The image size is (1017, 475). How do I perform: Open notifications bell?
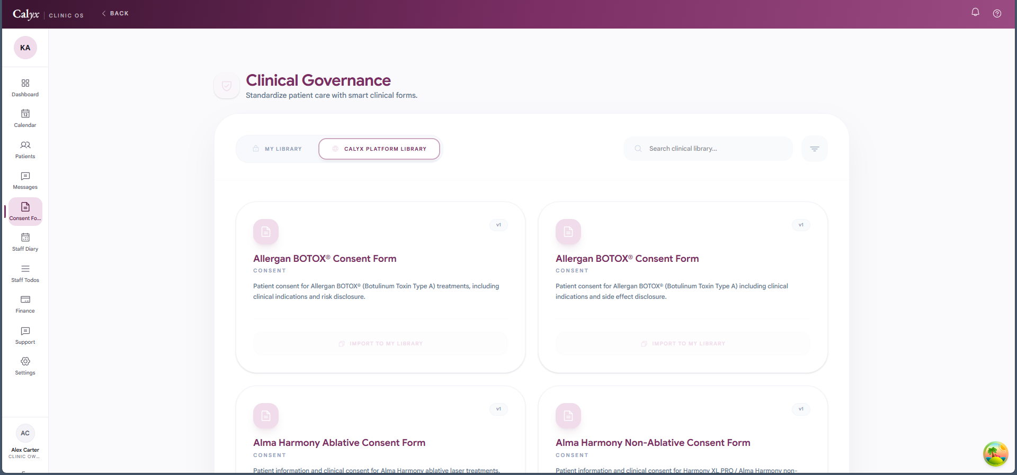pyautogui.click(x=975, y=12)
